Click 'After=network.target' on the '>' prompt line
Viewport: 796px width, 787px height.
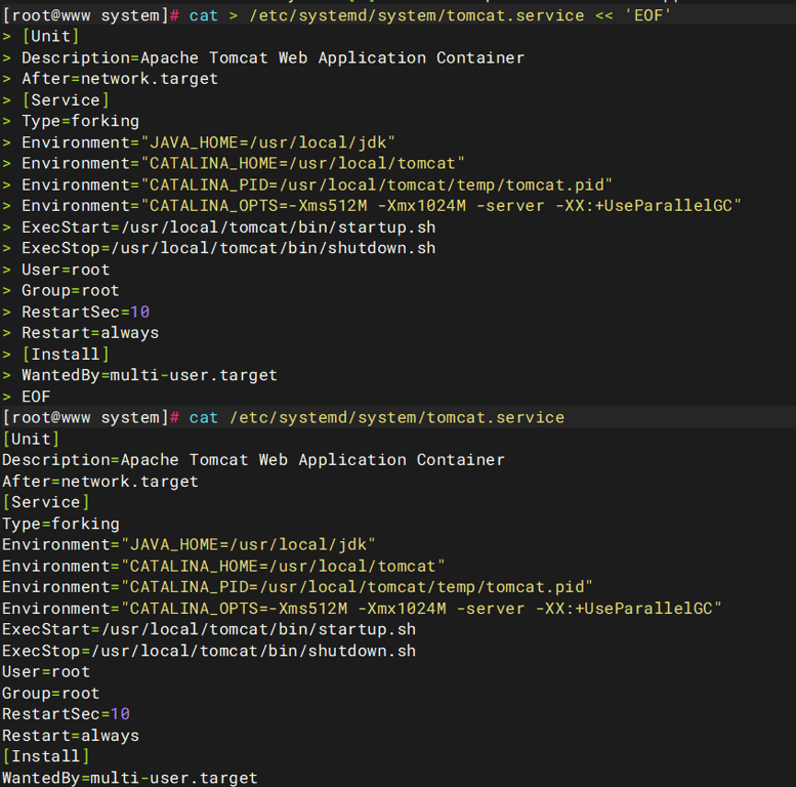pos(120,79)
